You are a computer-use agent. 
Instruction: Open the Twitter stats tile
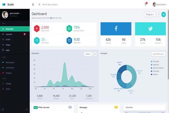[x=151, y=29]
